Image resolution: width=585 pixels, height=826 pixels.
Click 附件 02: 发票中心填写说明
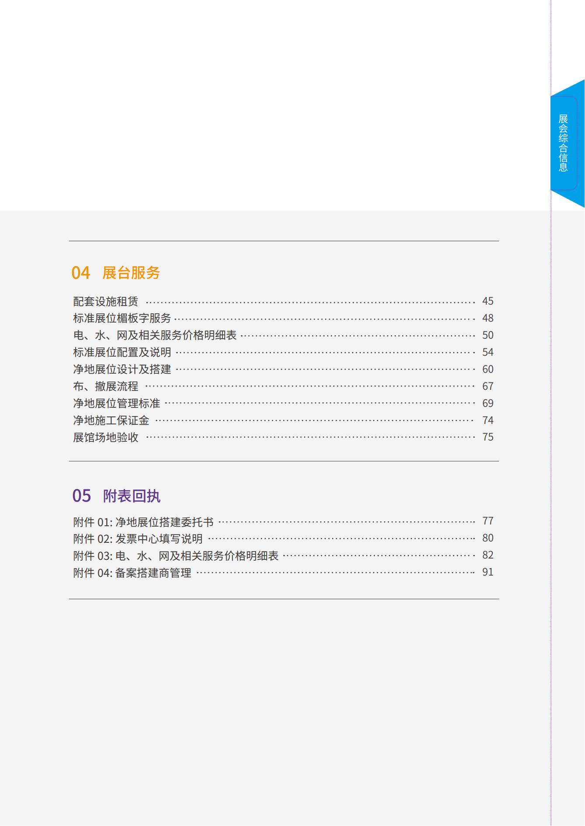coord(138,538)
